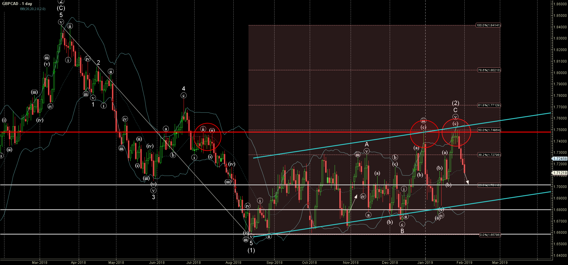Click the circled v marker above wave 3
Viewport: 568px width, 265px height.
click(x=153, y=190)
